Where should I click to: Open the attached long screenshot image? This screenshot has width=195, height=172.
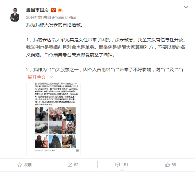53,119
